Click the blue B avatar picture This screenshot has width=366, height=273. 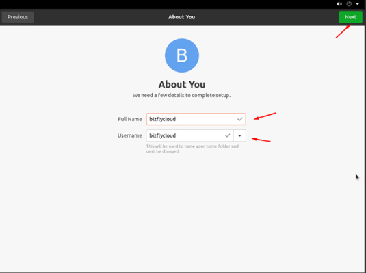pyautogui.click(x=182, y=55)
